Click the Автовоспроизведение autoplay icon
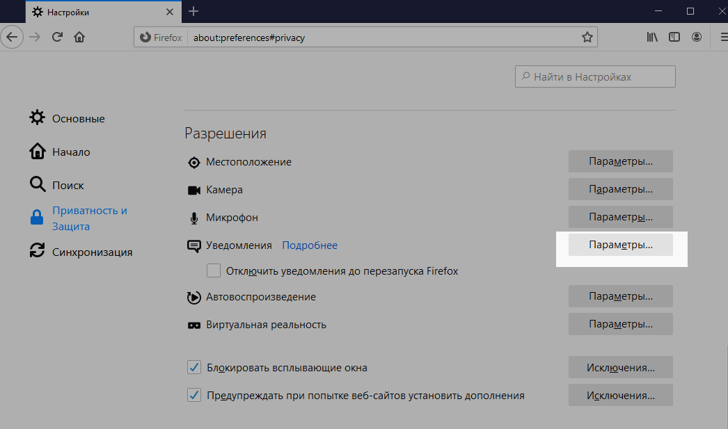 click(x=193, y=298)
